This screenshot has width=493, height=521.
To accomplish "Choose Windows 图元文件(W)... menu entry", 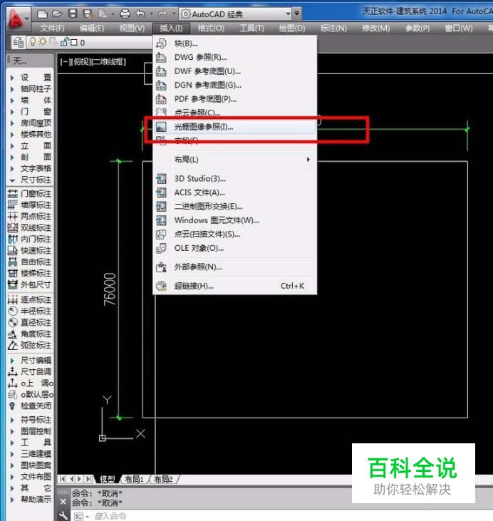I will (235, 220).
